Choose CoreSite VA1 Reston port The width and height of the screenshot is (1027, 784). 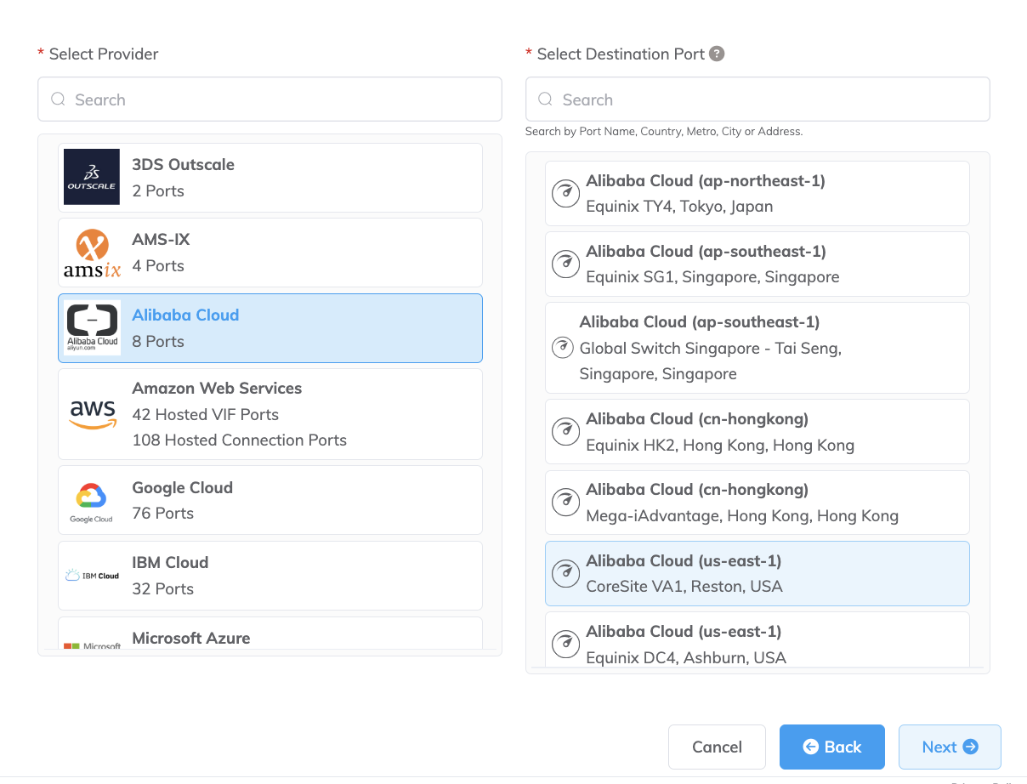(x=757, y=574)
